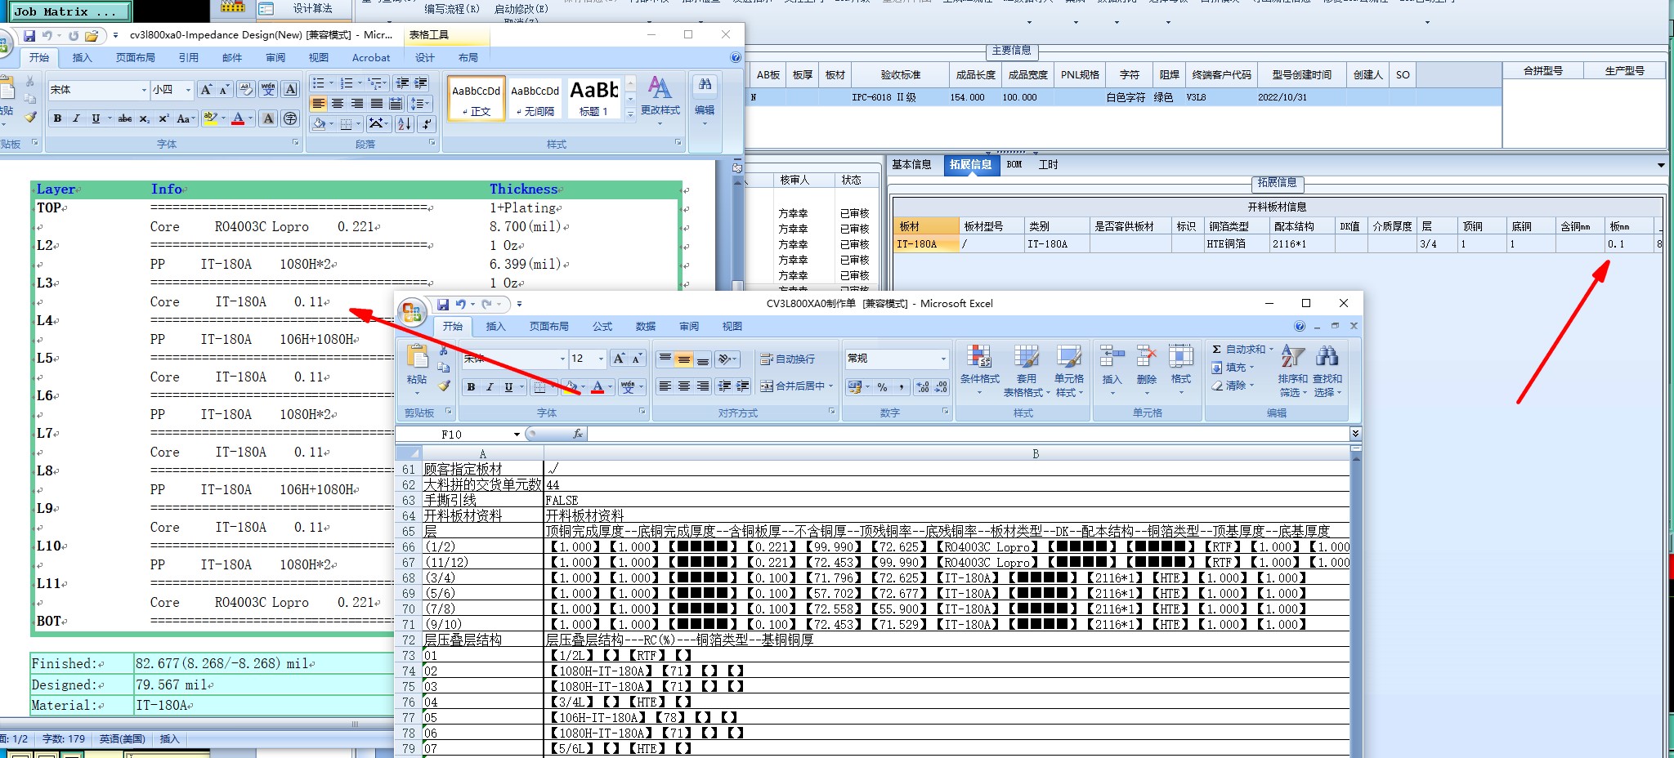Viewport: 1674px width, 758px height.
Task: Open Word font name dropdown showing 宋体
Action: click(x=144, y=90)
